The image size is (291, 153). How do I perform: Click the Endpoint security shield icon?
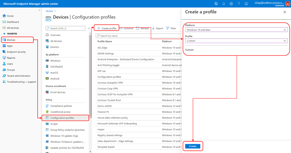4,52
